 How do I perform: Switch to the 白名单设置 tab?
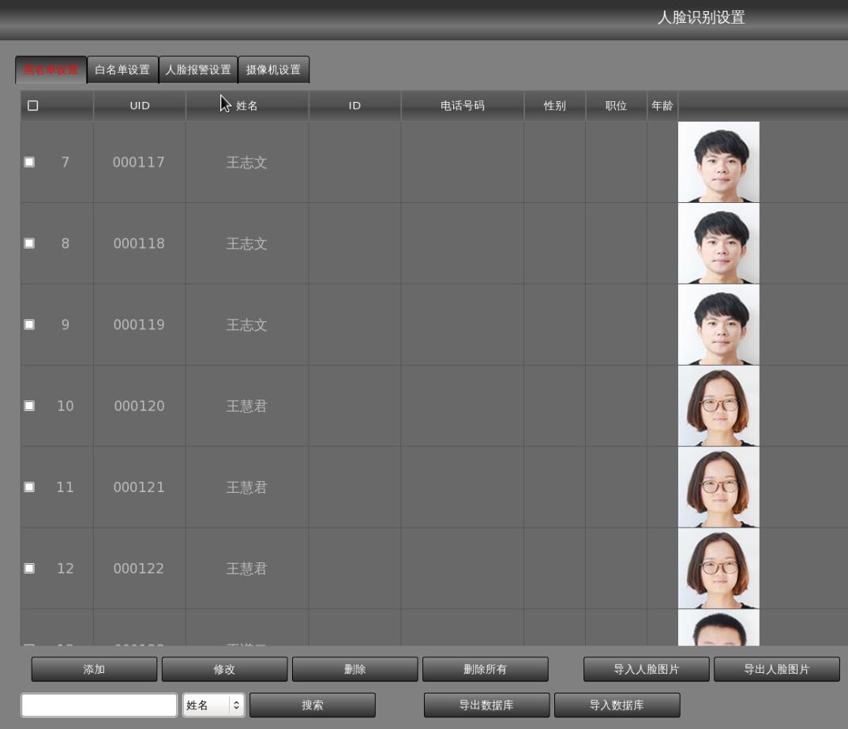click(122, 70)
